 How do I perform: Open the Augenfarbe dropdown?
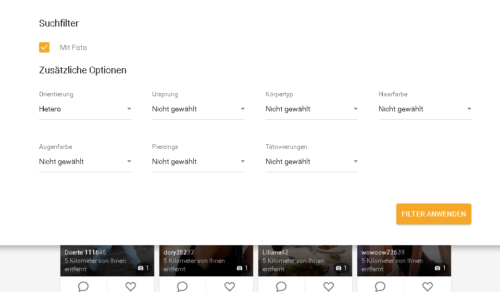pyautogui.click(x=85, y=162)
